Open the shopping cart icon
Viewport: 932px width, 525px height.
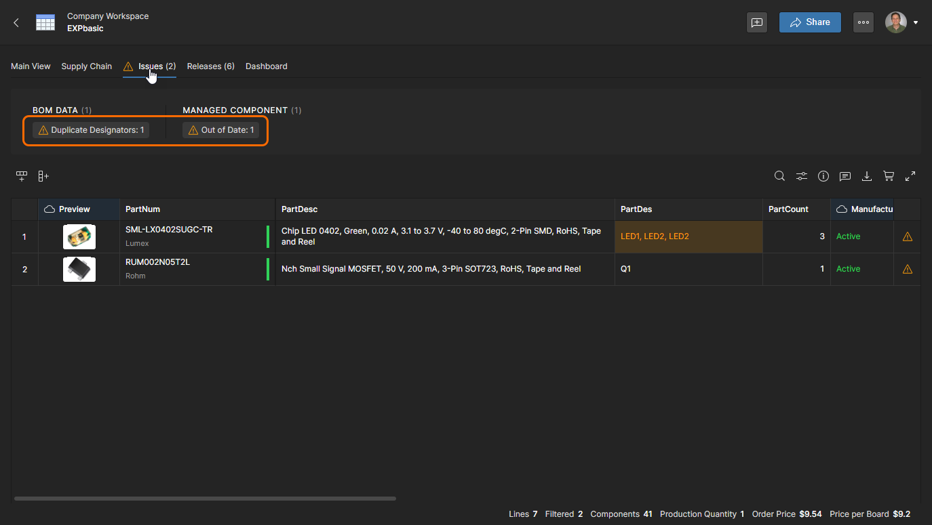point(889,176)
